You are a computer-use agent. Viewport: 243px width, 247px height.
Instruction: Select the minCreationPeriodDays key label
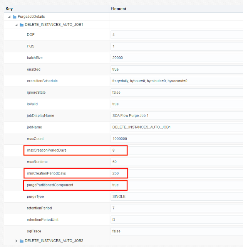click(x=46, y=173)
